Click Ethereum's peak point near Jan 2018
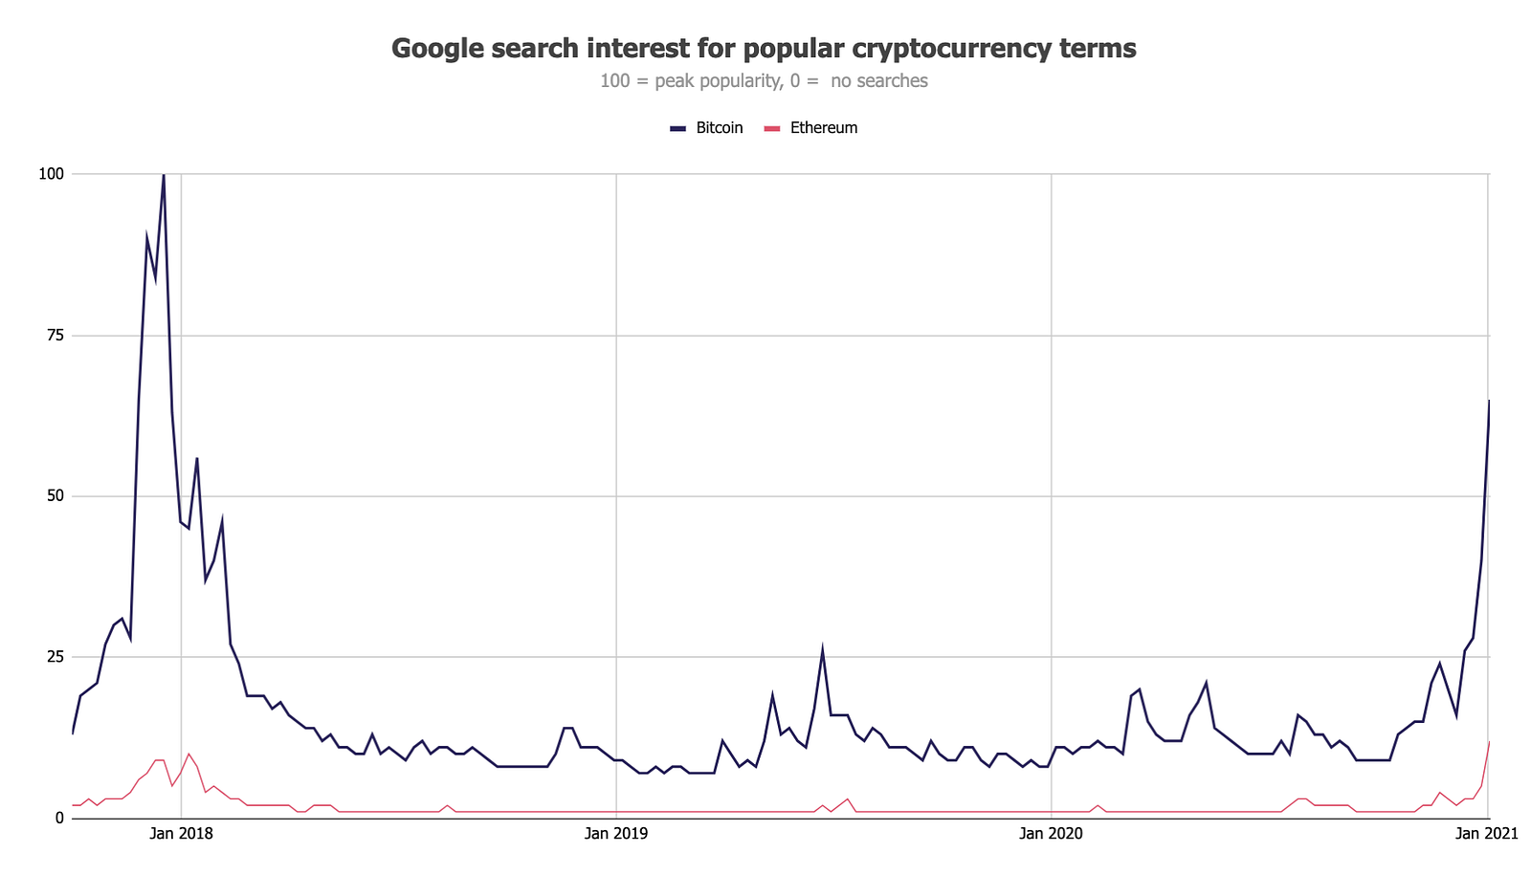Screen dimensions: 1531x875 [x=189, y=755]
